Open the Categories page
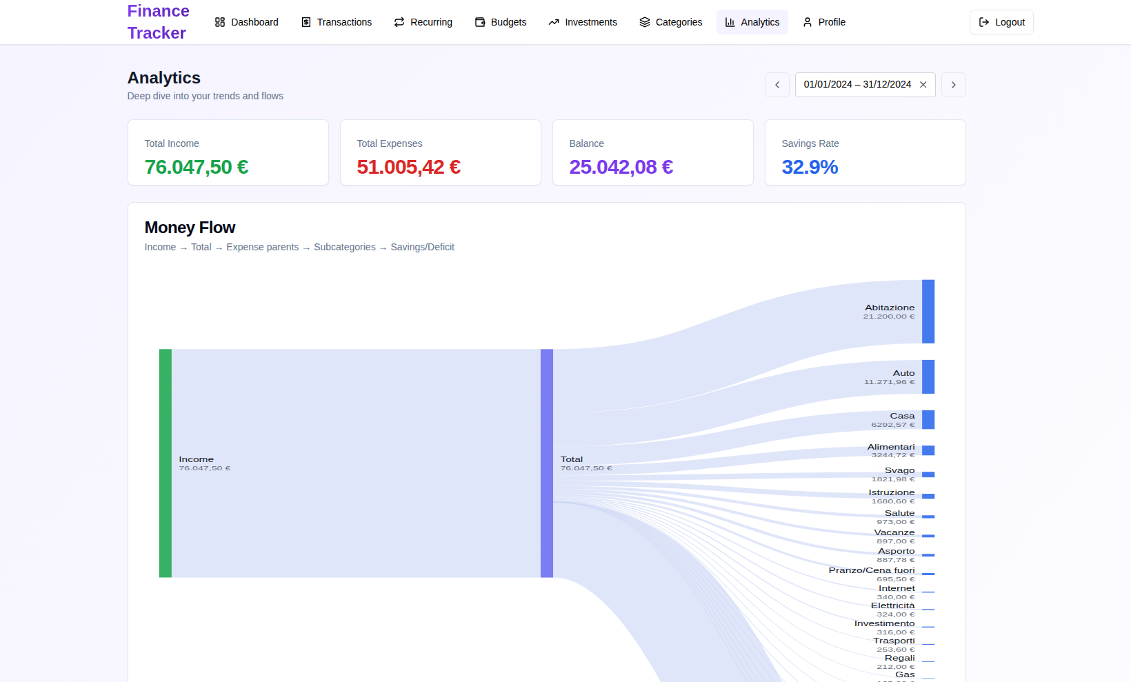This screenshot has height=682, width=1131. click(671, 22)
